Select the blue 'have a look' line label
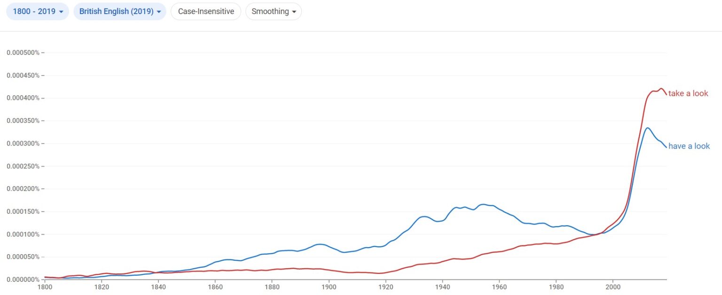 tap(689, 146)
